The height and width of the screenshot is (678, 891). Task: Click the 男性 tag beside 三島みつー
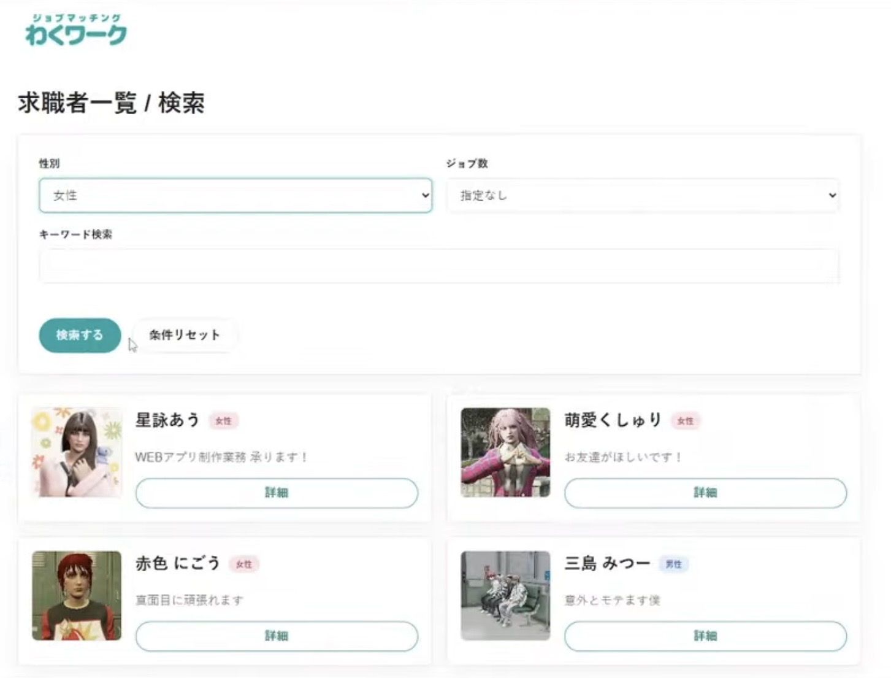673,564
